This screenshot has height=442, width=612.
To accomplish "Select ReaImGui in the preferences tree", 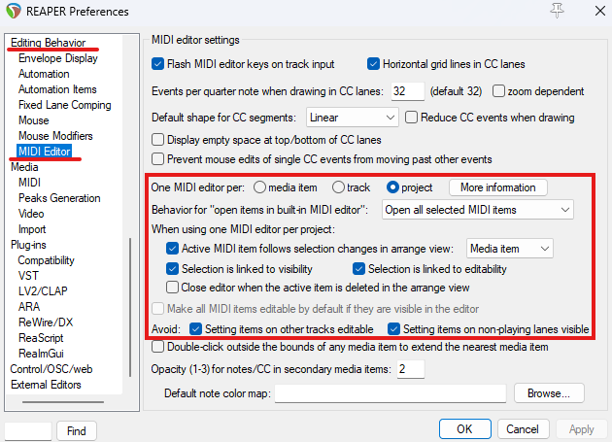I will point(41,354).
